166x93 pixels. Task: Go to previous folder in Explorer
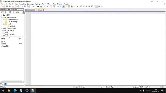pos(5,12)
